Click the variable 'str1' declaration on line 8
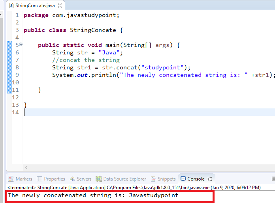The width and height of the screenshot is (275, 203). (x=84, y=68)
